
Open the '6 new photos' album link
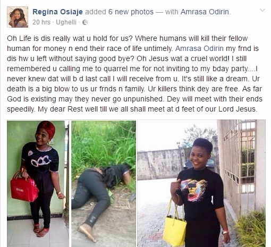click(x=131, y=12)
